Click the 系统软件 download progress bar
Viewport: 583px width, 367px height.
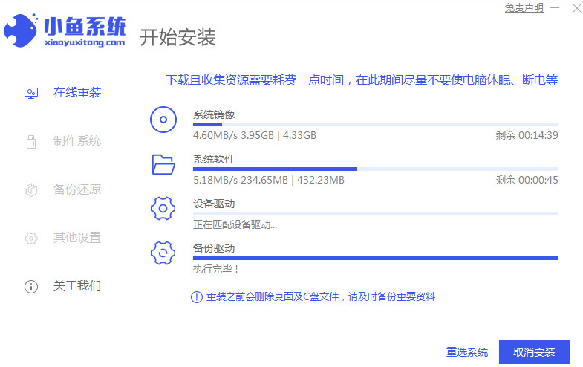pos(375,169)
